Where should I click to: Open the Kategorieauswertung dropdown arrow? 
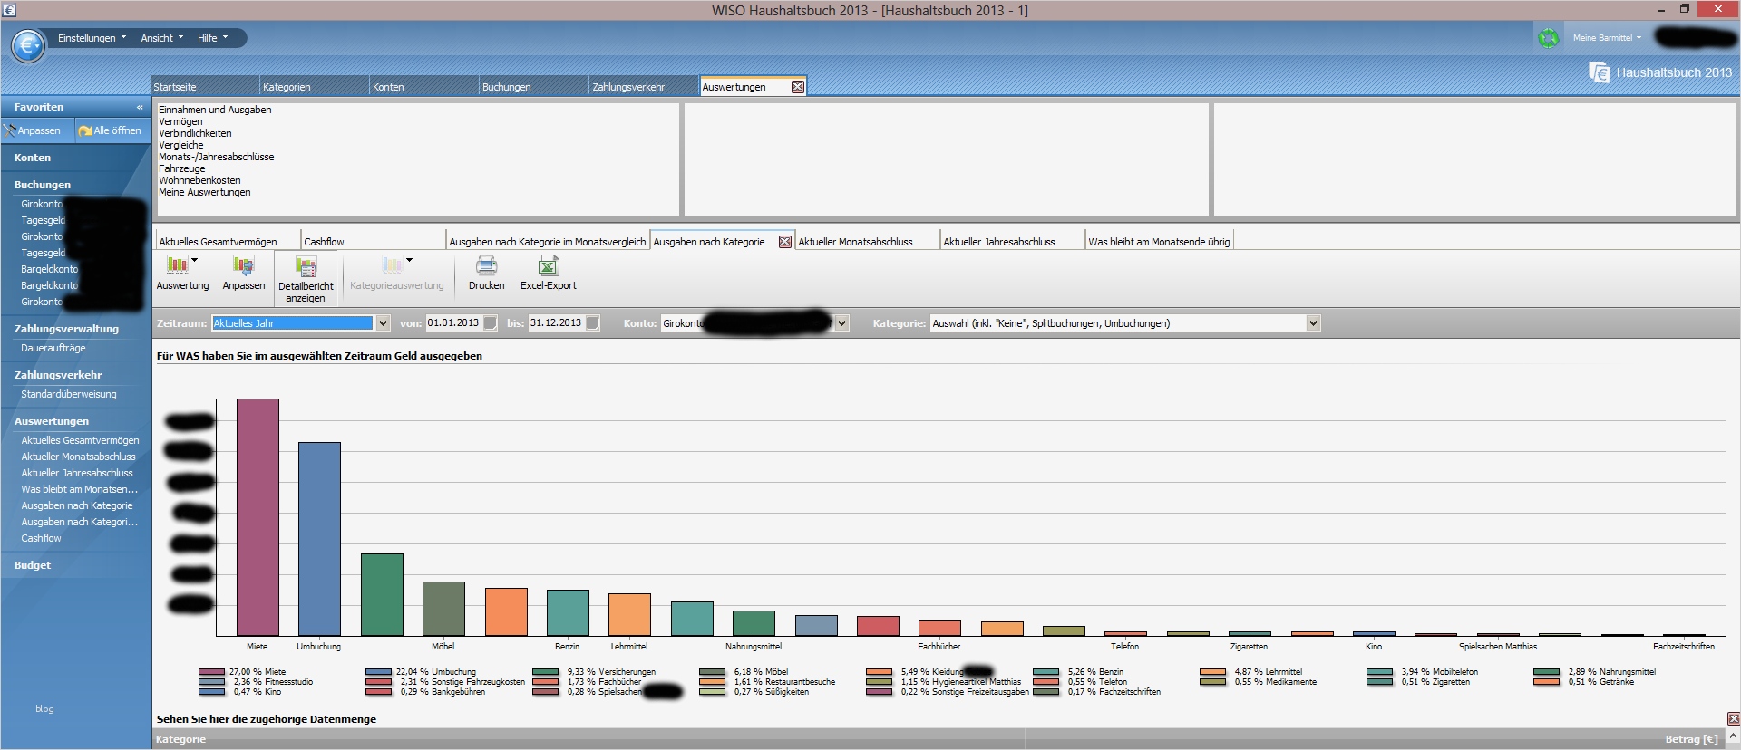click(x=409, y=261)
